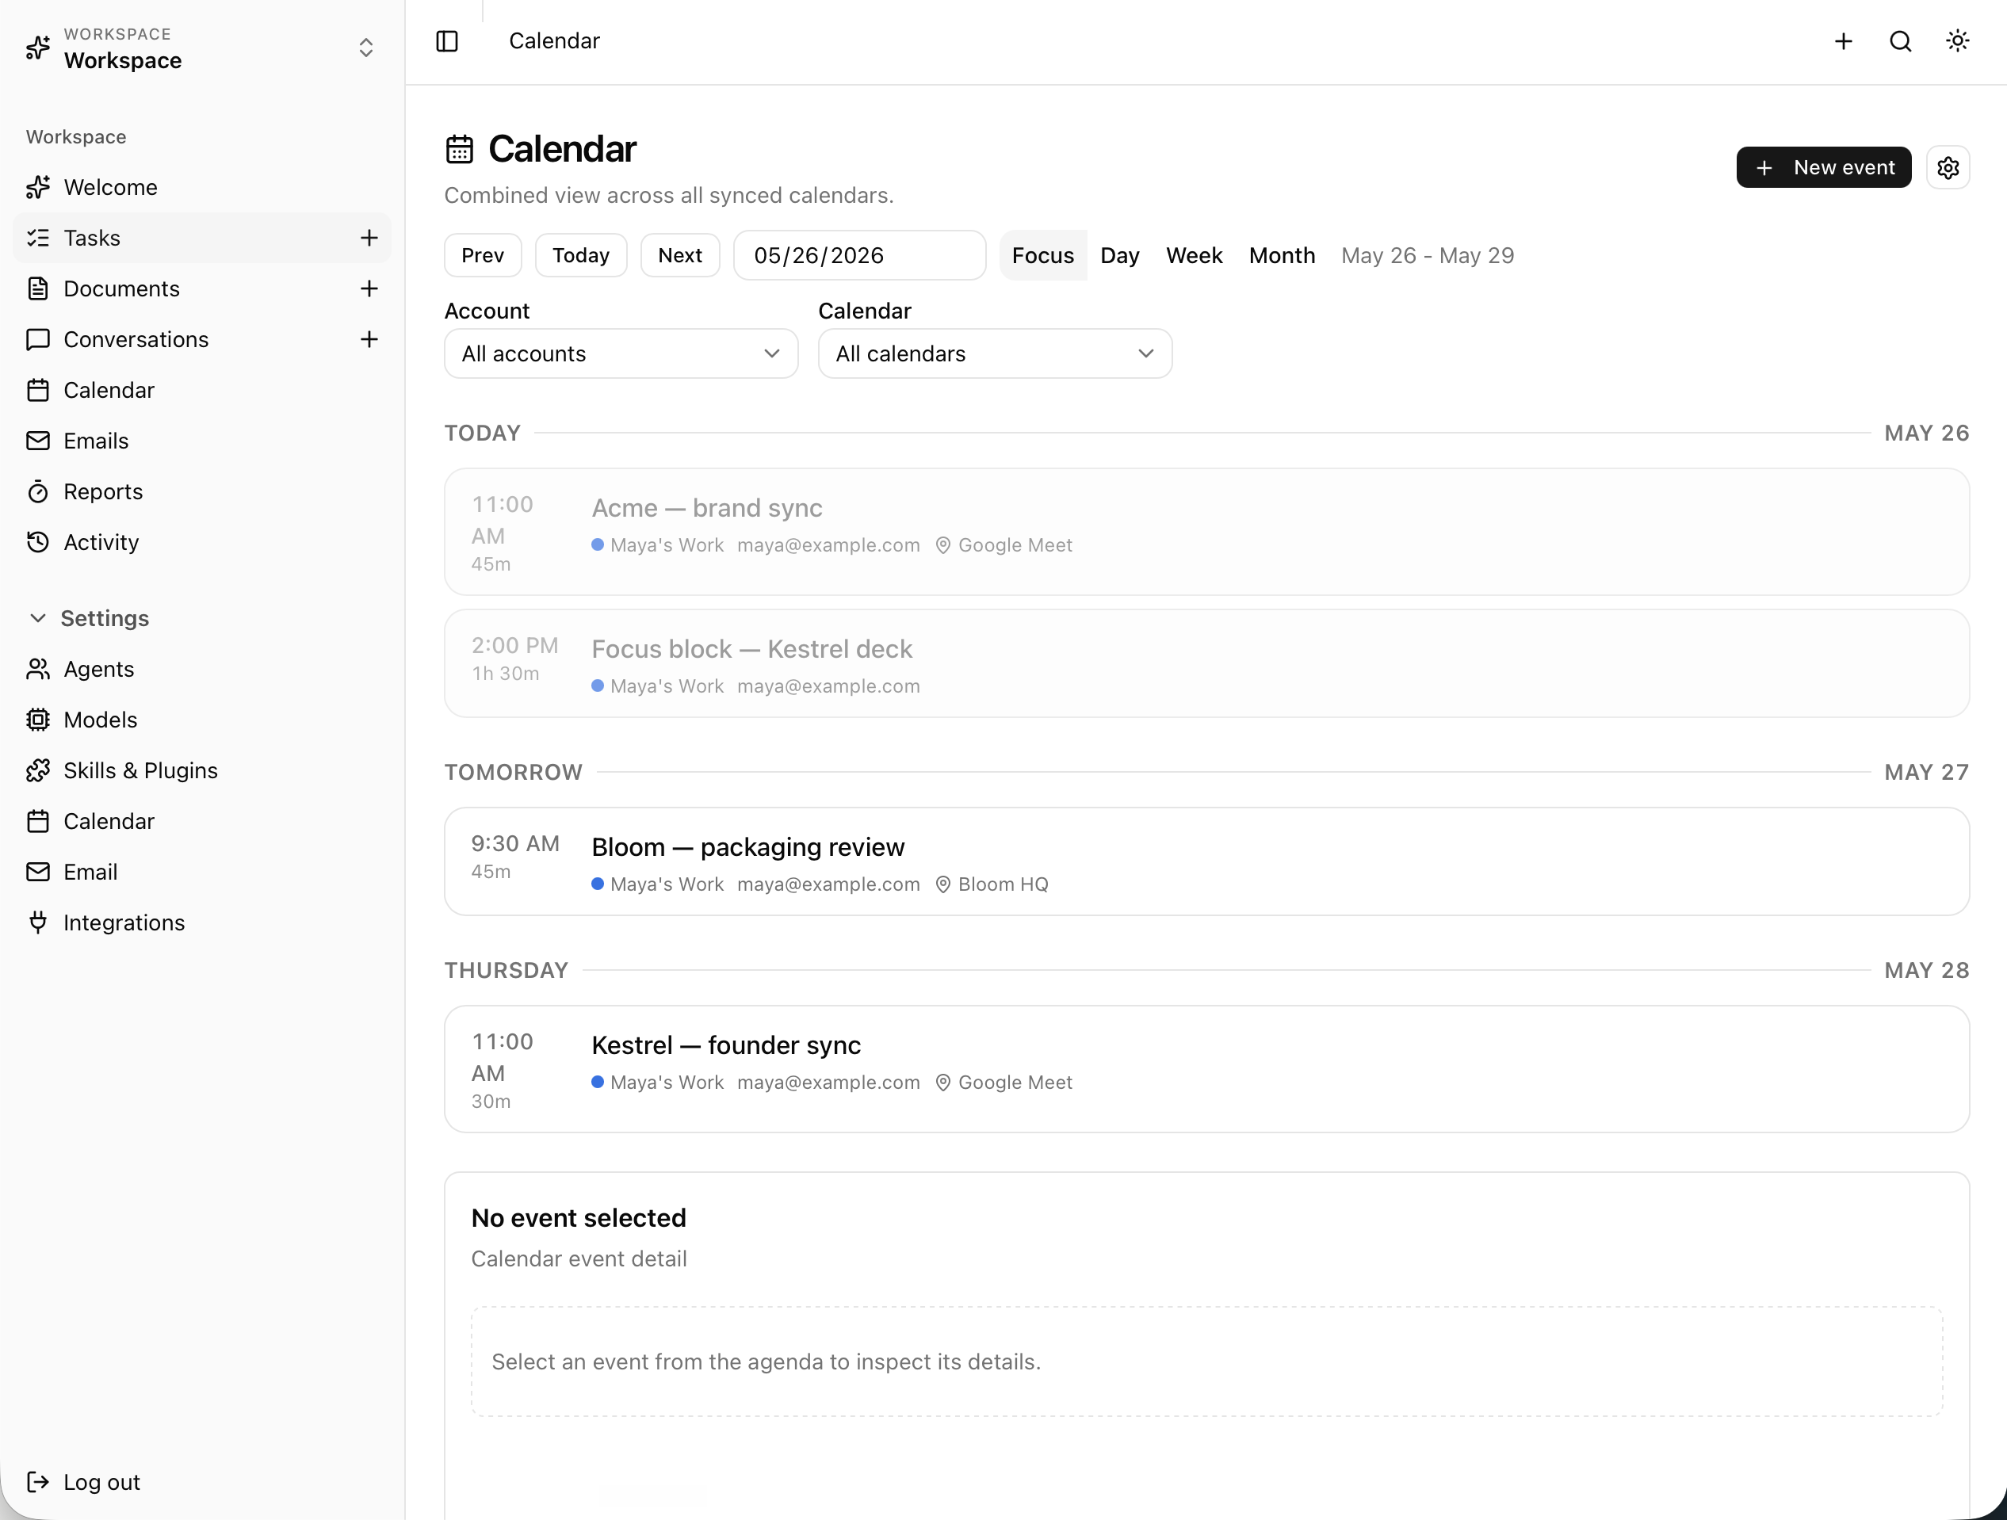Toggle light theme sun icon
Image resolution: width=2007 pixels, height=1520 pixels.
click(x=1957, y=40)
